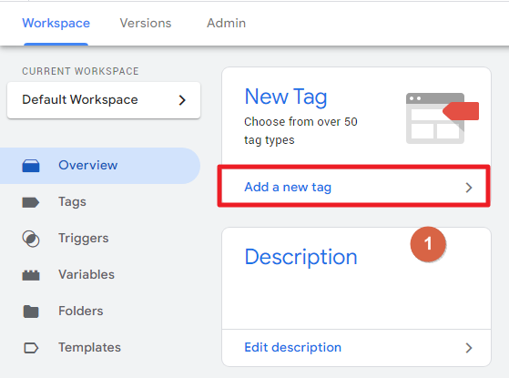The image size is (509, 378).
Task: Click the Triggers circle icon
Action: tap(31, 239)
